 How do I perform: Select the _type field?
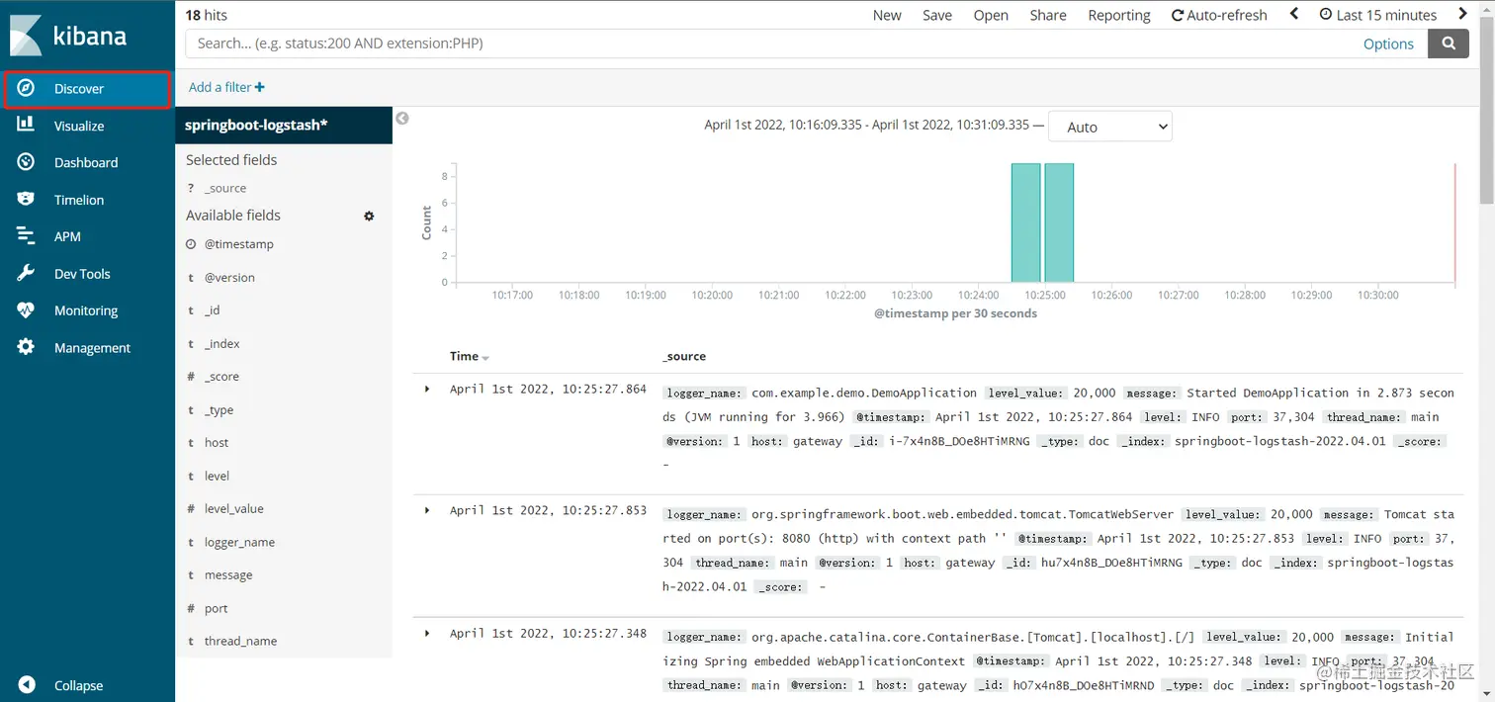pyautogui.click(x=219, y=409)
